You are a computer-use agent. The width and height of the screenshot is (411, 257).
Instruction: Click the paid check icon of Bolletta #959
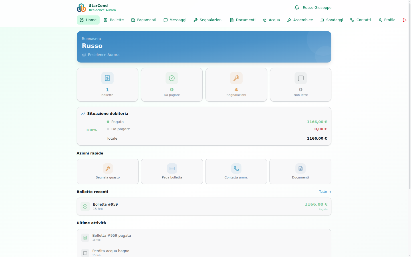85,206
